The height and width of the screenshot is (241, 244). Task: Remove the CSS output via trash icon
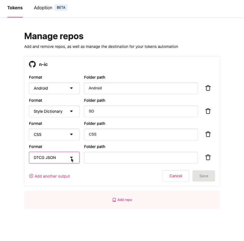[x=208, y=134]
